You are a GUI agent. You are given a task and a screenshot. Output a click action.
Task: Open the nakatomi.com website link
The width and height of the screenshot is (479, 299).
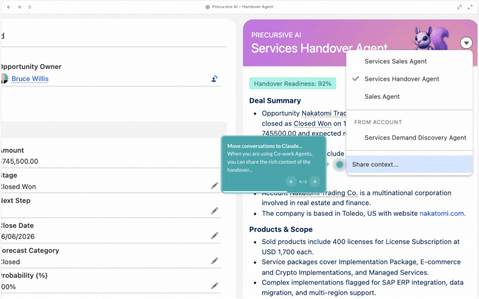(x=442, y=213)
